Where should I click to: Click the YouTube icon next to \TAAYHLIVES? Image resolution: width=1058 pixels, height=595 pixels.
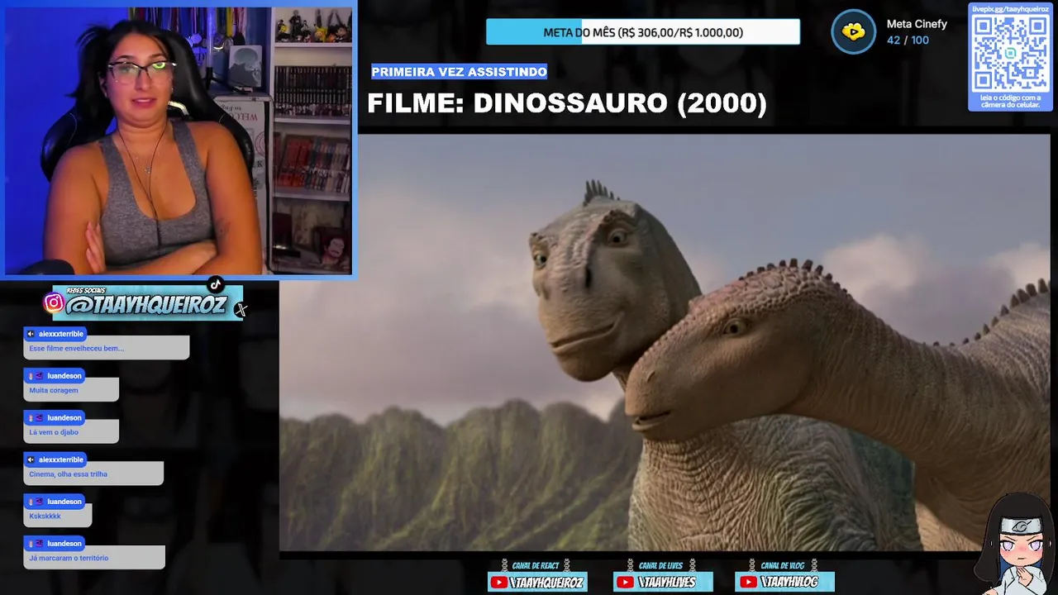coord(624,583)
